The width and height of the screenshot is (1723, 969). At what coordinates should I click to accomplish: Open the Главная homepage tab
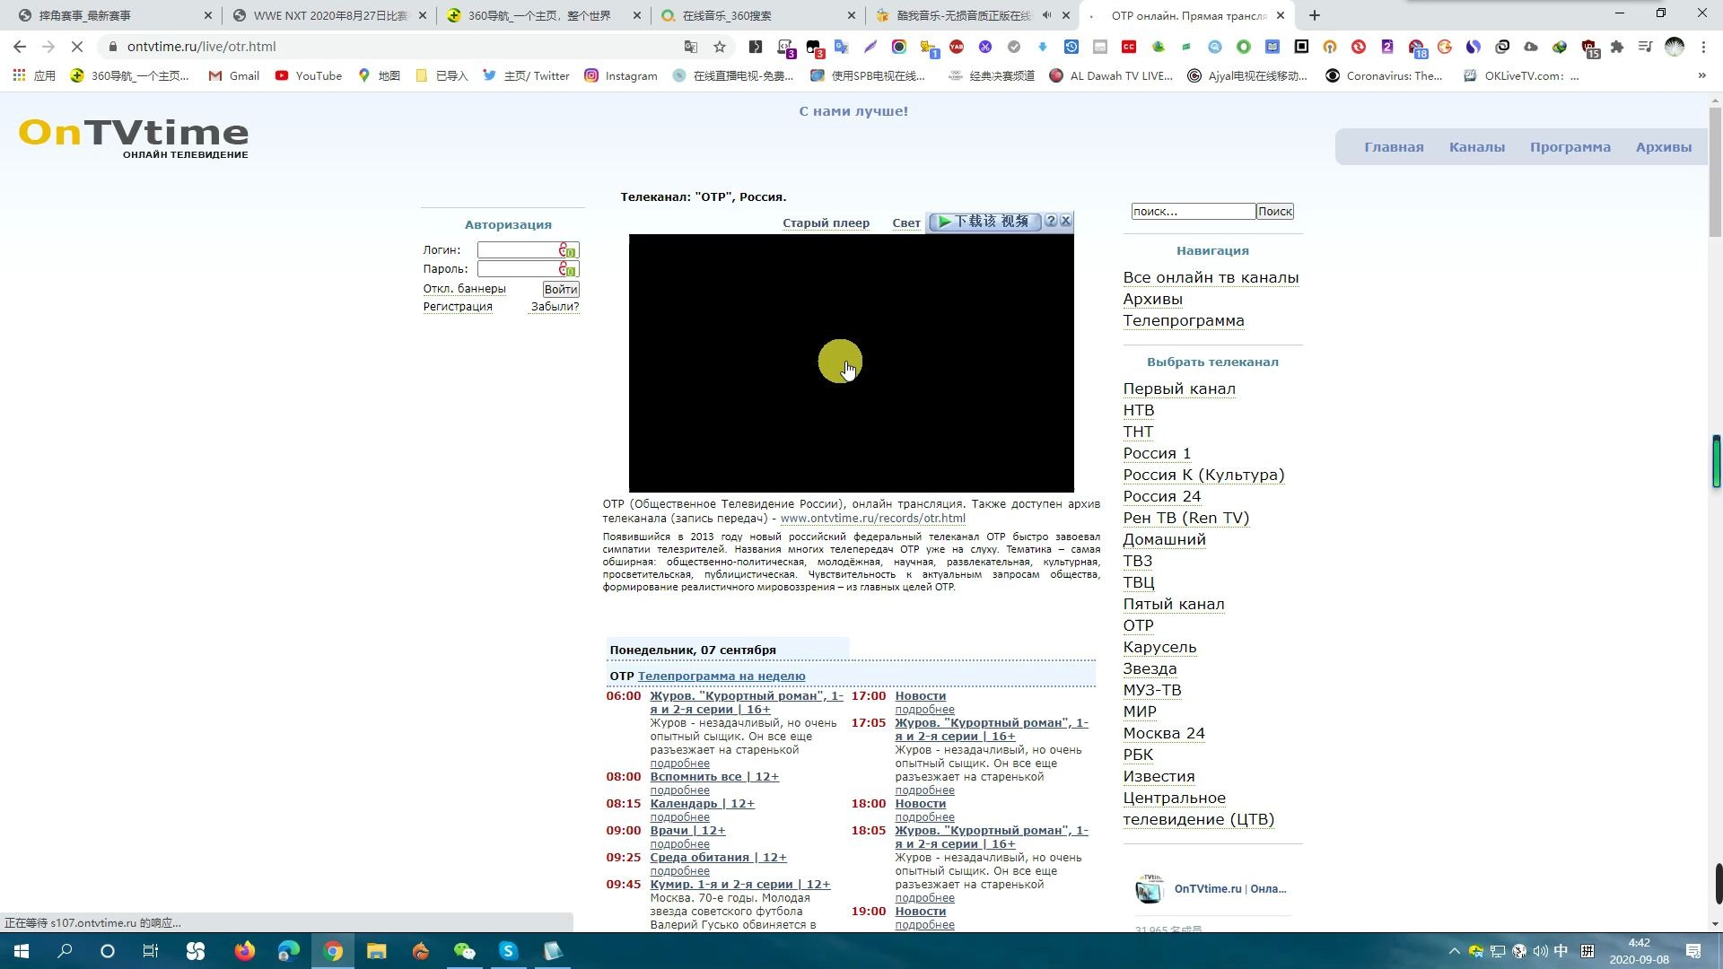pyautogui.click(x=1396, y=145)
